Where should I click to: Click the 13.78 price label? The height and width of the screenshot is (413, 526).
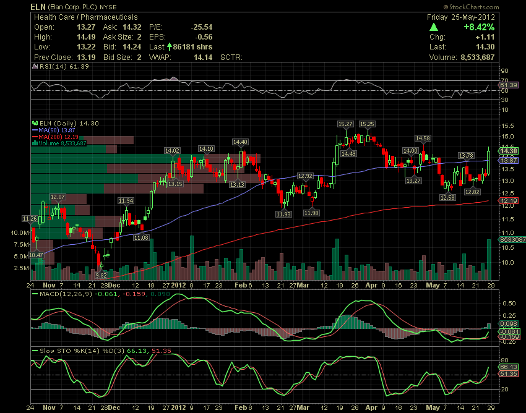click(467, 156)
